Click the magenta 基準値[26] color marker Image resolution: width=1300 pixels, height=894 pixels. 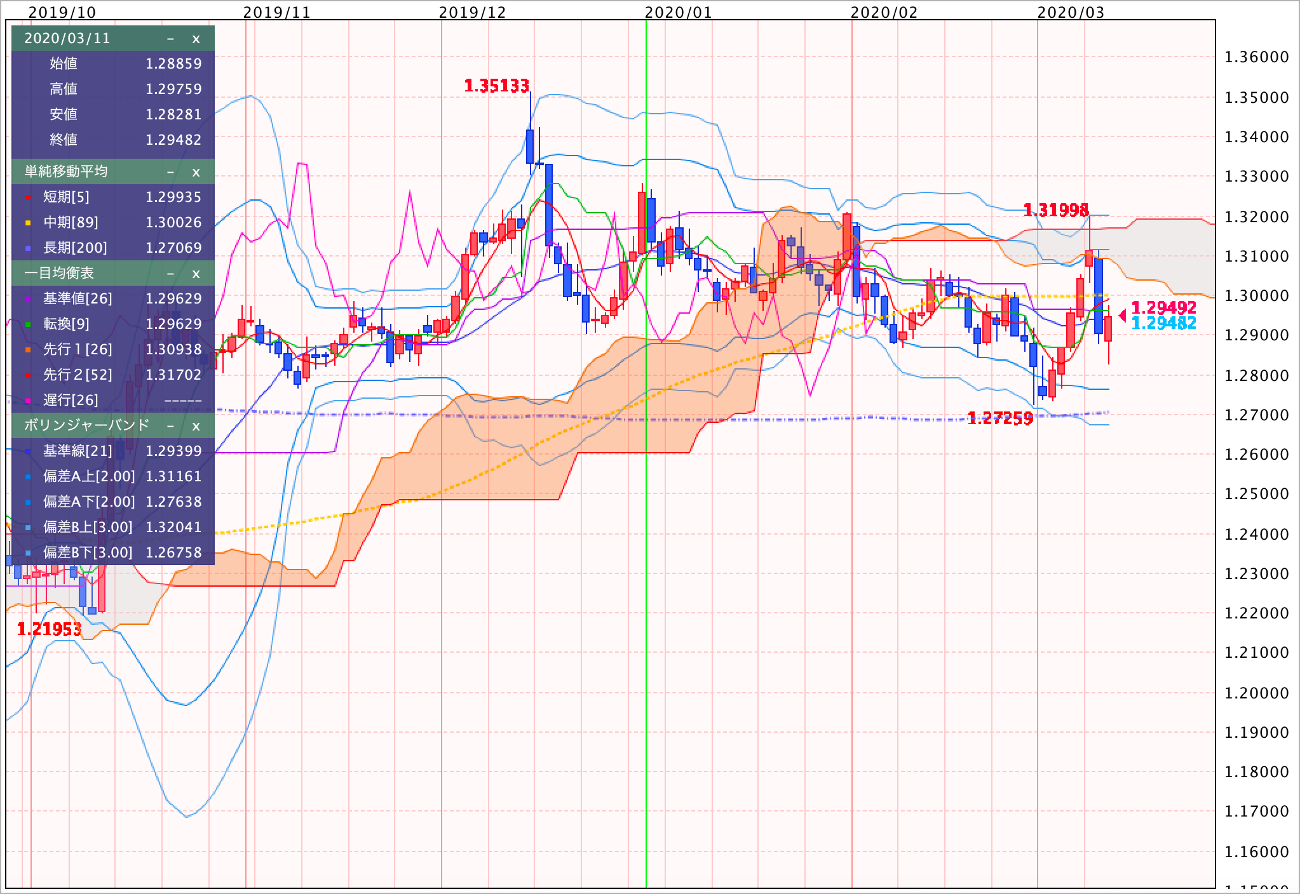pyautogui.click(x=27, y=300)
